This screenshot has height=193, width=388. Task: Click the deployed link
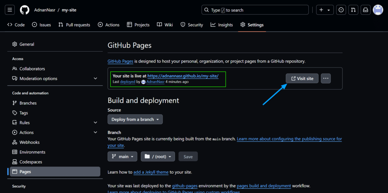tap(128, 82)
